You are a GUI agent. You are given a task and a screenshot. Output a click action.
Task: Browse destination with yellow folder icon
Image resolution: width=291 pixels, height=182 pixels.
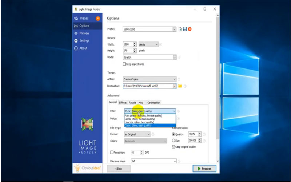pyautogui.click(x=180, y=86)
